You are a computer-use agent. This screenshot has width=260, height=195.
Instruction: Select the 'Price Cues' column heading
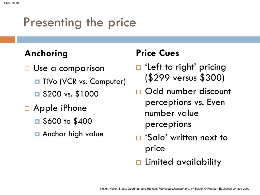coord(157,53)
